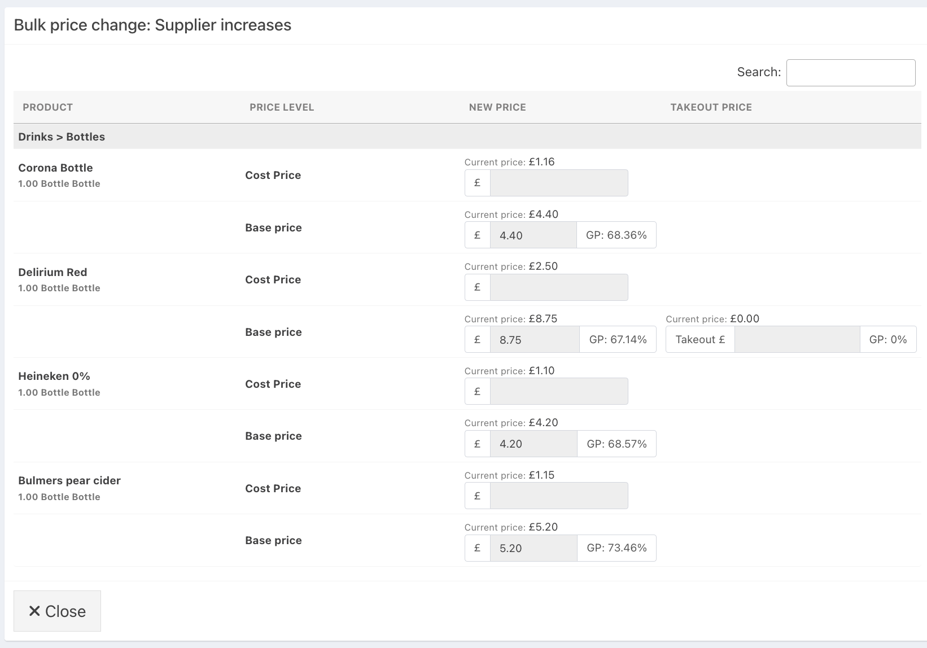Click Current price £0.00 takeout text

pos(712,319)
